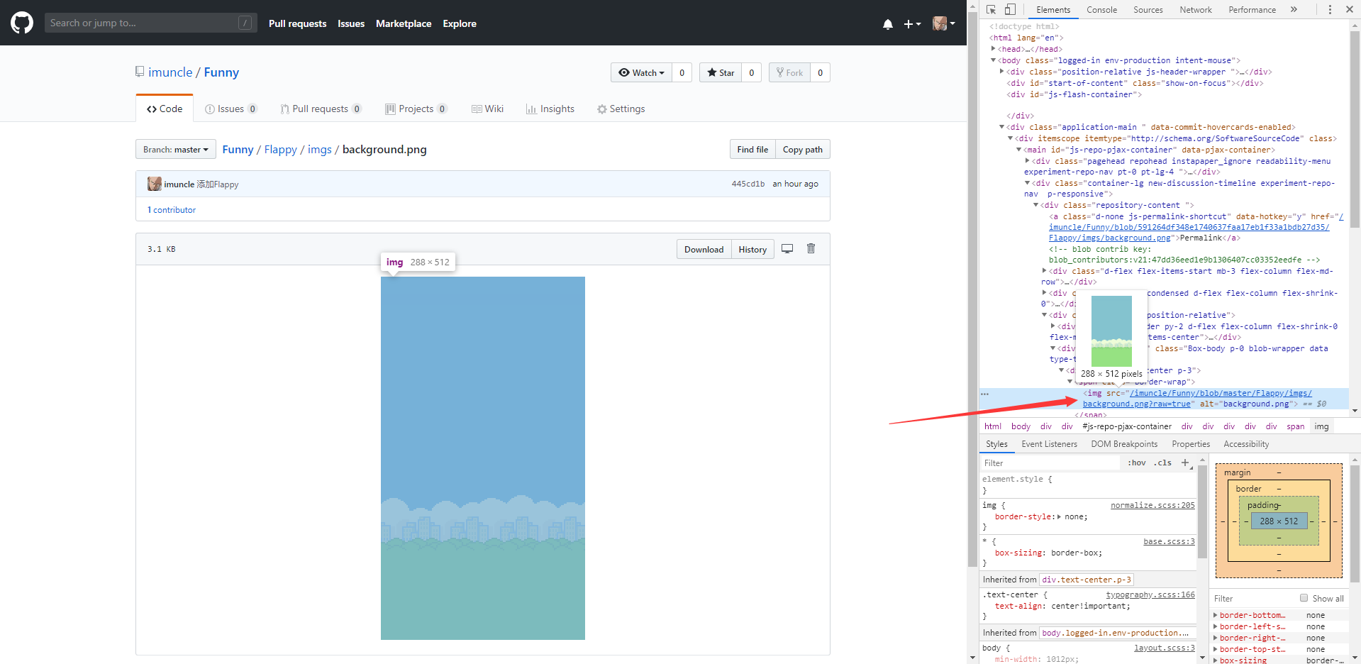Viewport: 1361px width, 664px height.
Task: Click the 288 × 512 box model content
Action: point(1279,521)
